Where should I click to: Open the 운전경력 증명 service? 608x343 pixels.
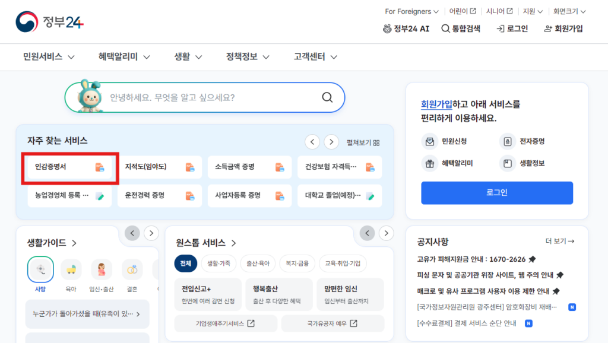tap(160, 196)
